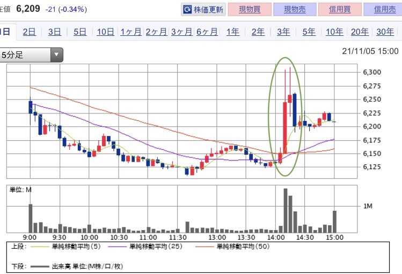
Task: Click the -21 (-0.34%) price change
Action: tap(66, 10)
